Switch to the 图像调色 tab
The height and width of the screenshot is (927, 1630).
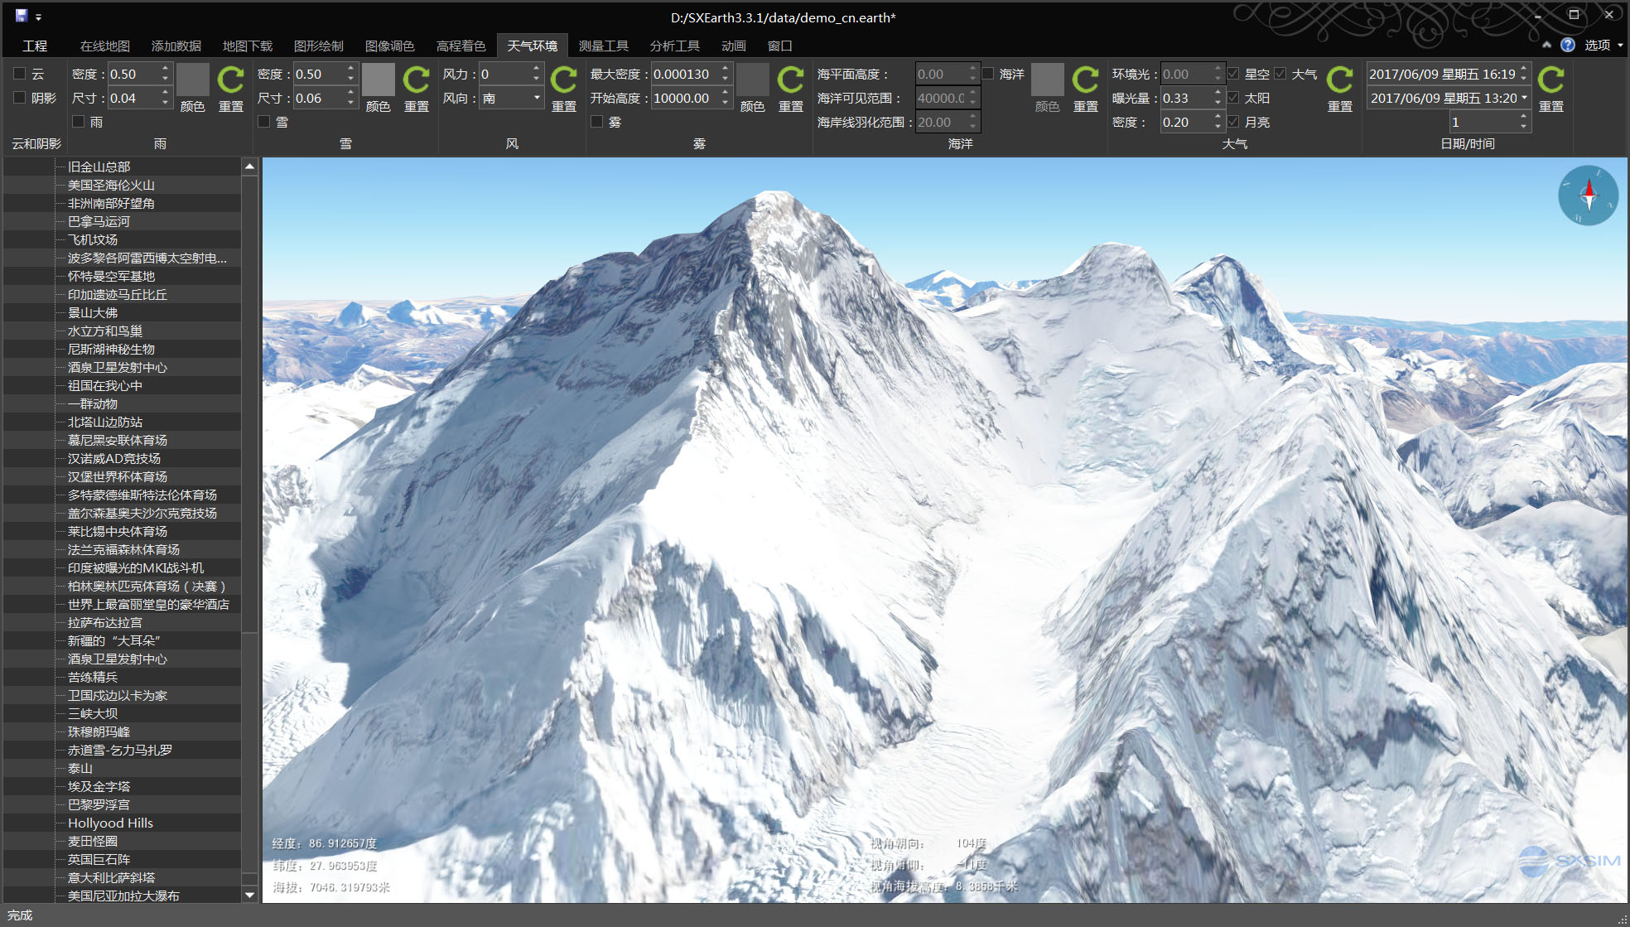[x=390, y=46]
